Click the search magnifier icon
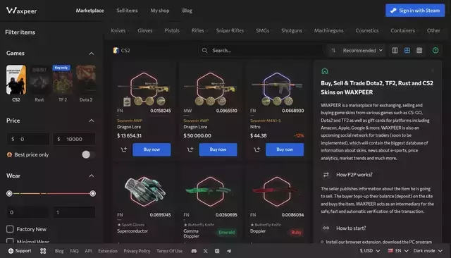Viewport: 451px width, 258px height. point(204,51)
